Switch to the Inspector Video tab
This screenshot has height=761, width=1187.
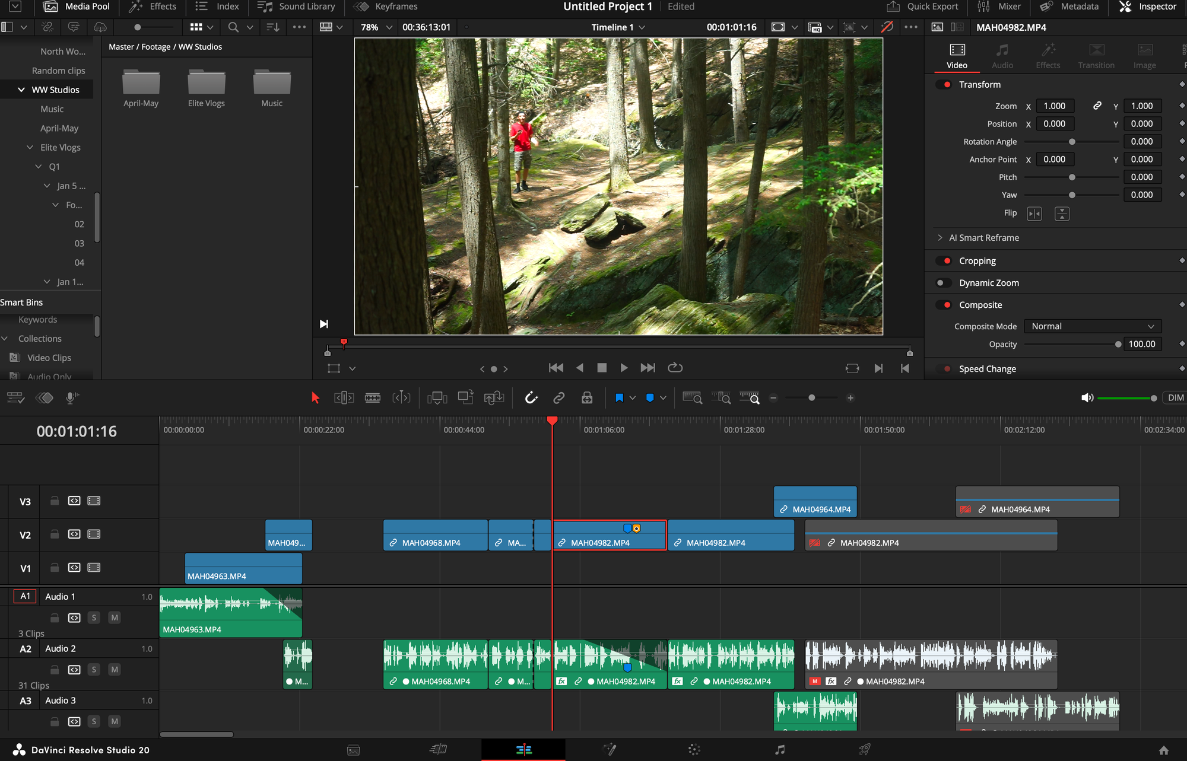click(x=957, y=56)
